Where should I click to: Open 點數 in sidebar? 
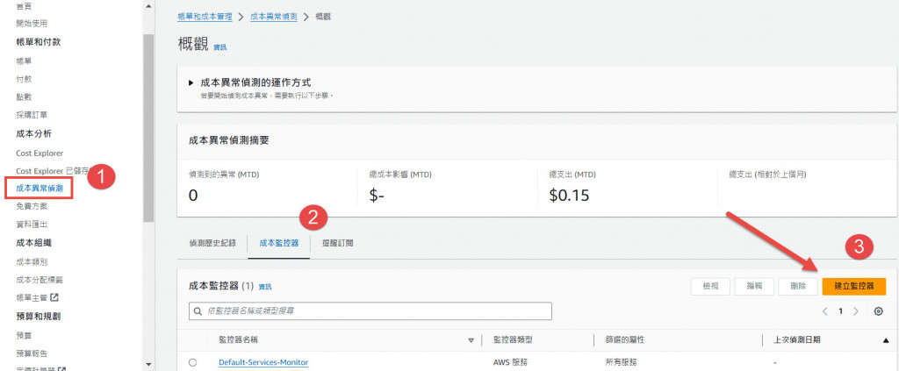tap(24, 96)
